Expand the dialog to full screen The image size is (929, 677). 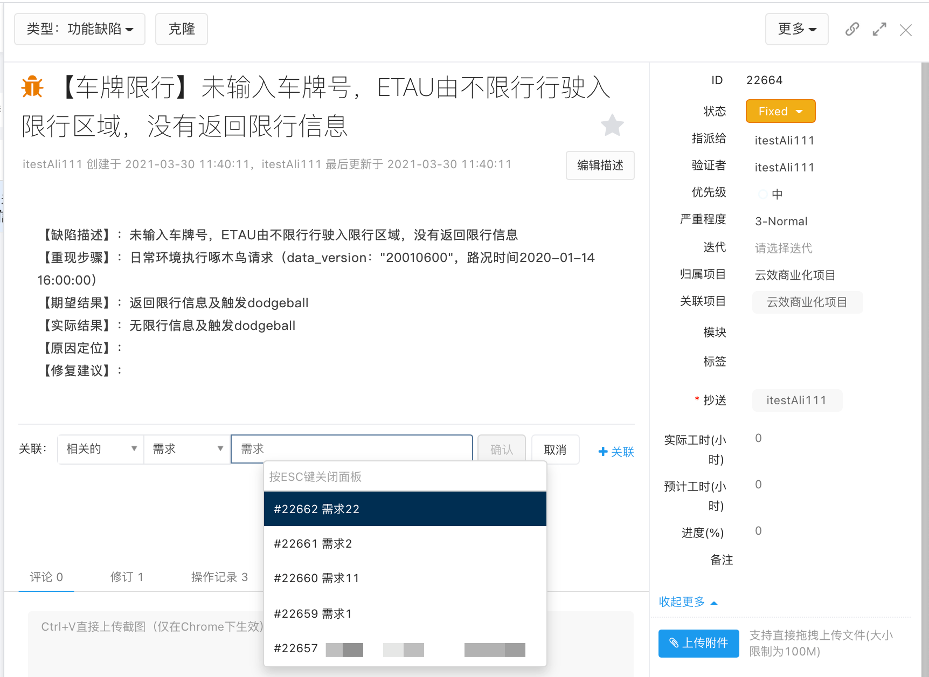tap(879, 30)
